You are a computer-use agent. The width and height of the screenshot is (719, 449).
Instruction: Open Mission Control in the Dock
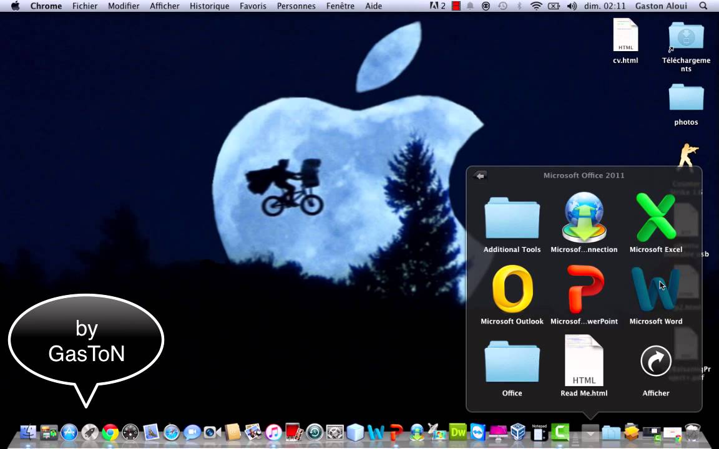pyautogui.click(x=49, y=432)
